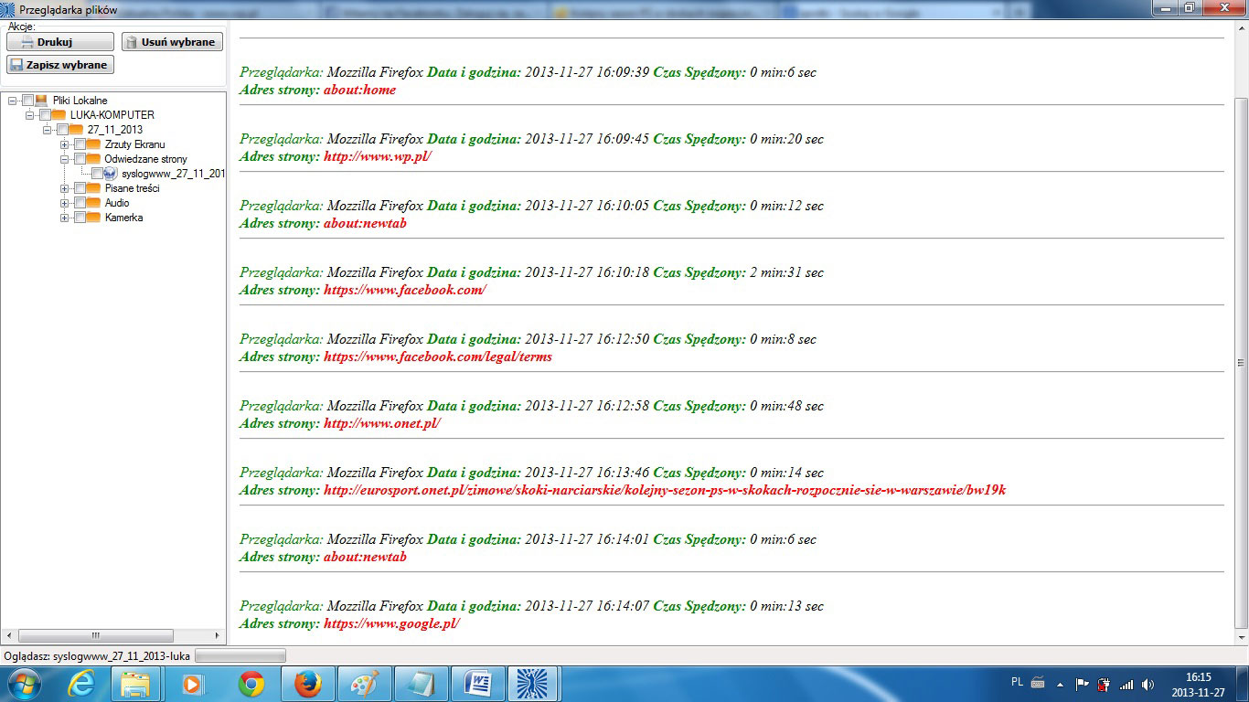This screenshot has height=702, width=1249.
Task: Open Internet Explorer from the taskbar
Action: tap(81, 684)
